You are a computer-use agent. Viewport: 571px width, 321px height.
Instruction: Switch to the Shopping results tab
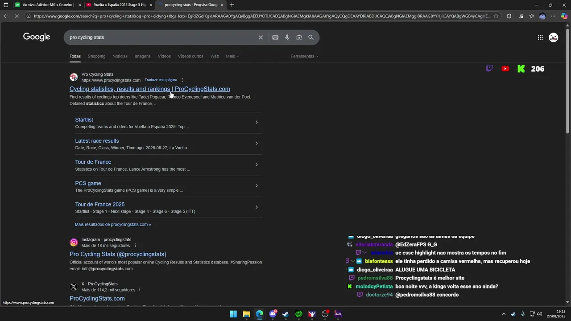[x=96, y=56]
